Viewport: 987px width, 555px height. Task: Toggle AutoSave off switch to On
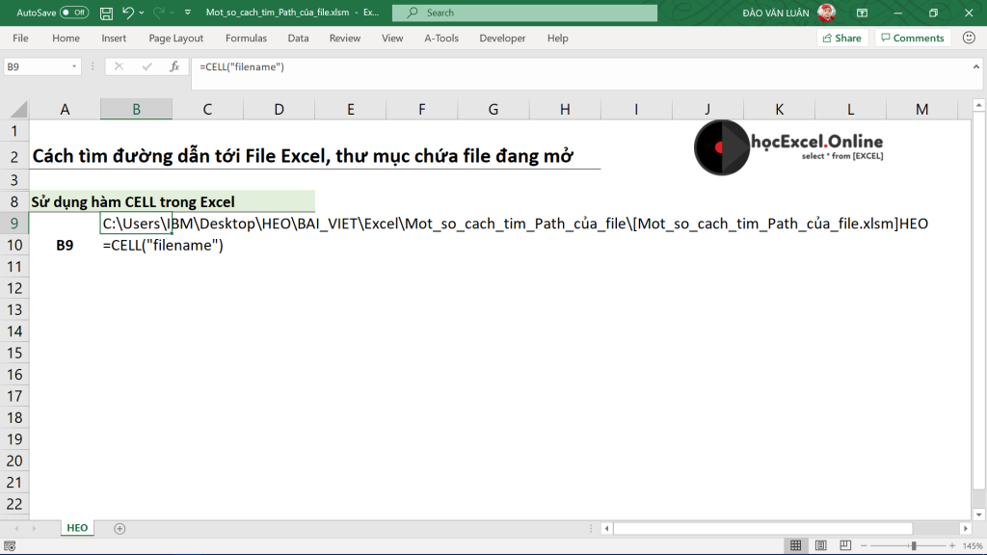pos(74,13)
